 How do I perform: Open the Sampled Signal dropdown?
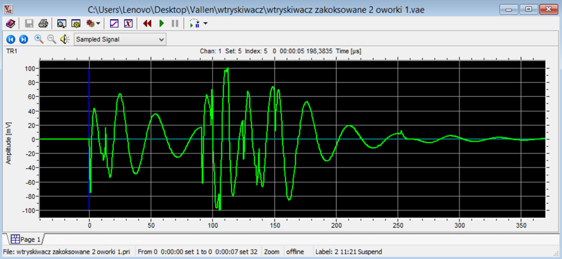coord(120,39)
